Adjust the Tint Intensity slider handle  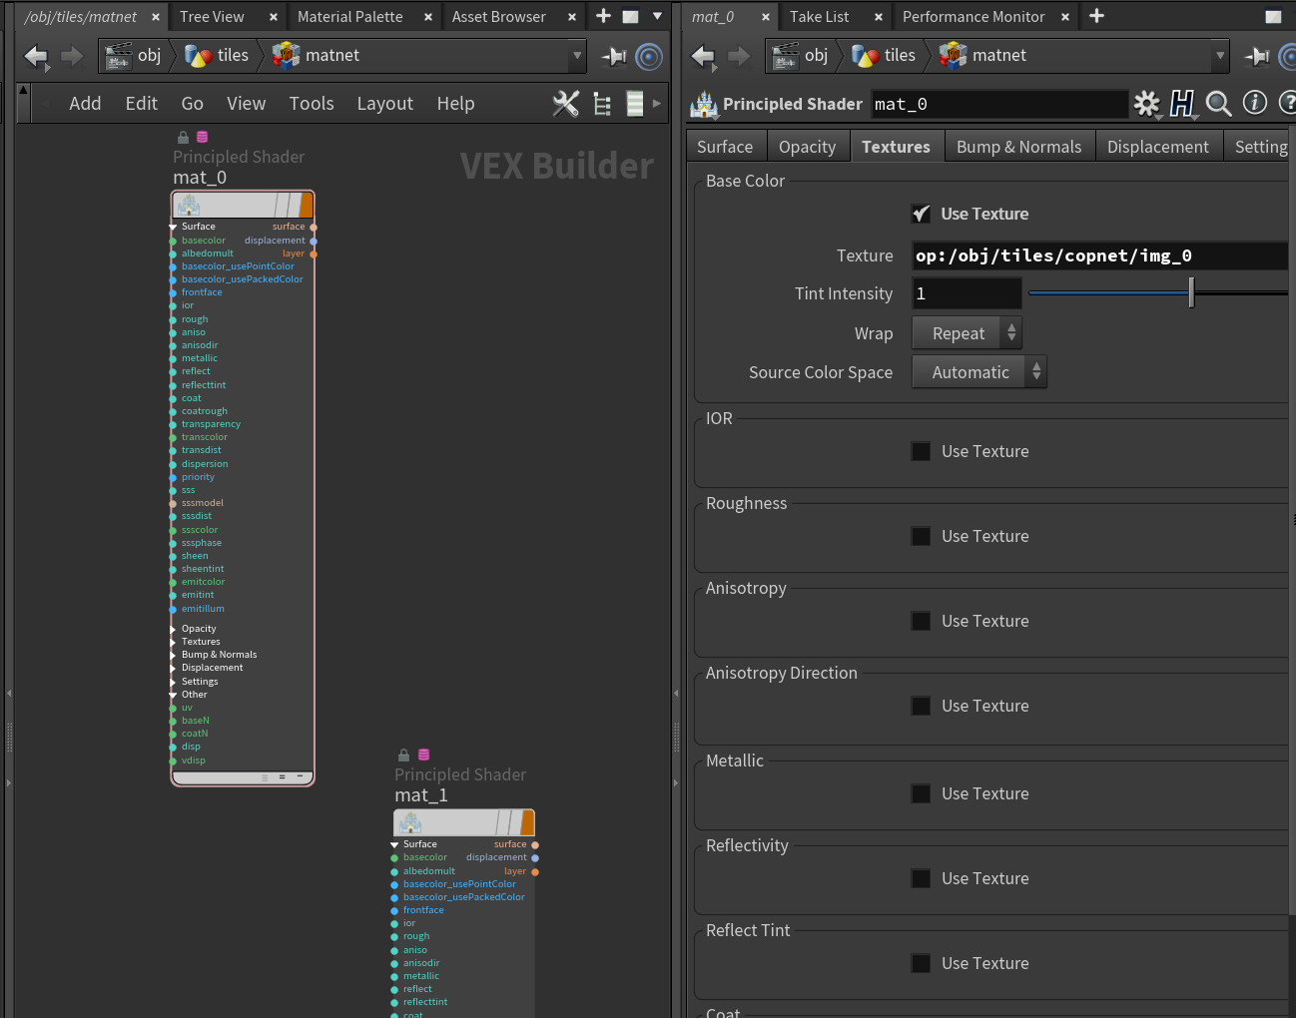[1191, 293]
